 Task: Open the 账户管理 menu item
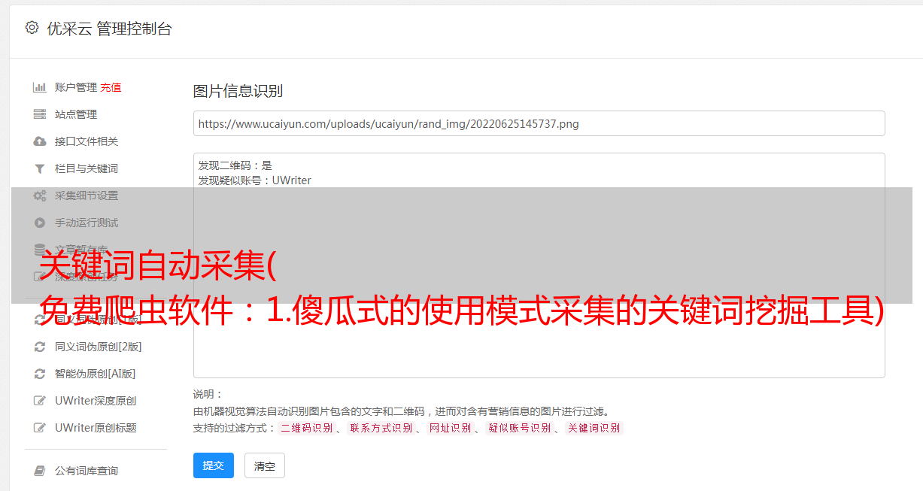(75, 87)
